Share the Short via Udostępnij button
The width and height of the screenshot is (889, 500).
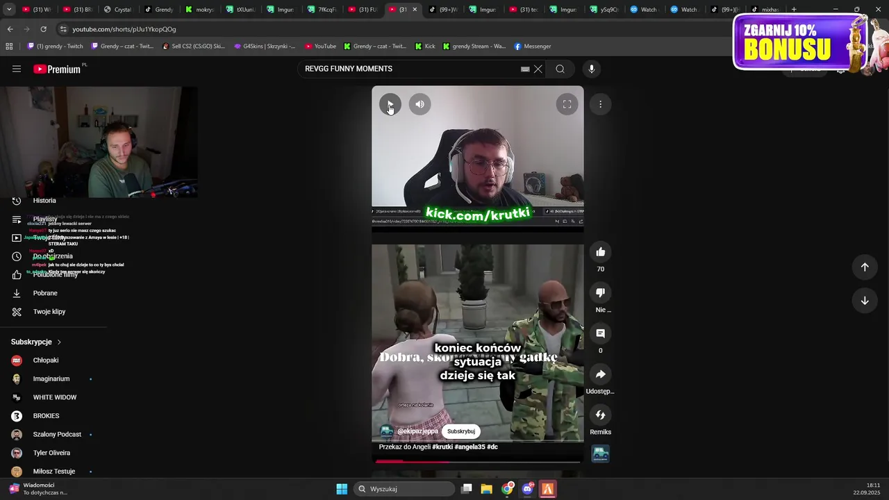click(x=601, y=374)
